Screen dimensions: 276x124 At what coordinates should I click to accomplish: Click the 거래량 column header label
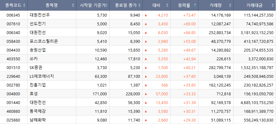(216, 5)
